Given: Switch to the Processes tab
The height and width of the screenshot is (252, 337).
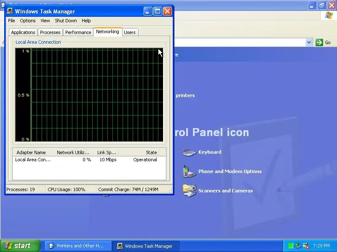Looking at the screenshot, I should (50, 32).
